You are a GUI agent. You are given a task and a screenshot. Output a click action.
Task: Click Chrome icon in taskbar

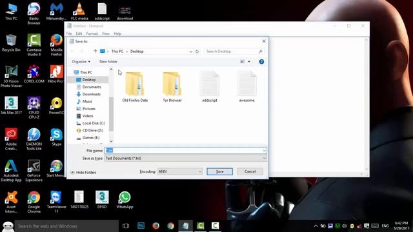170,226
